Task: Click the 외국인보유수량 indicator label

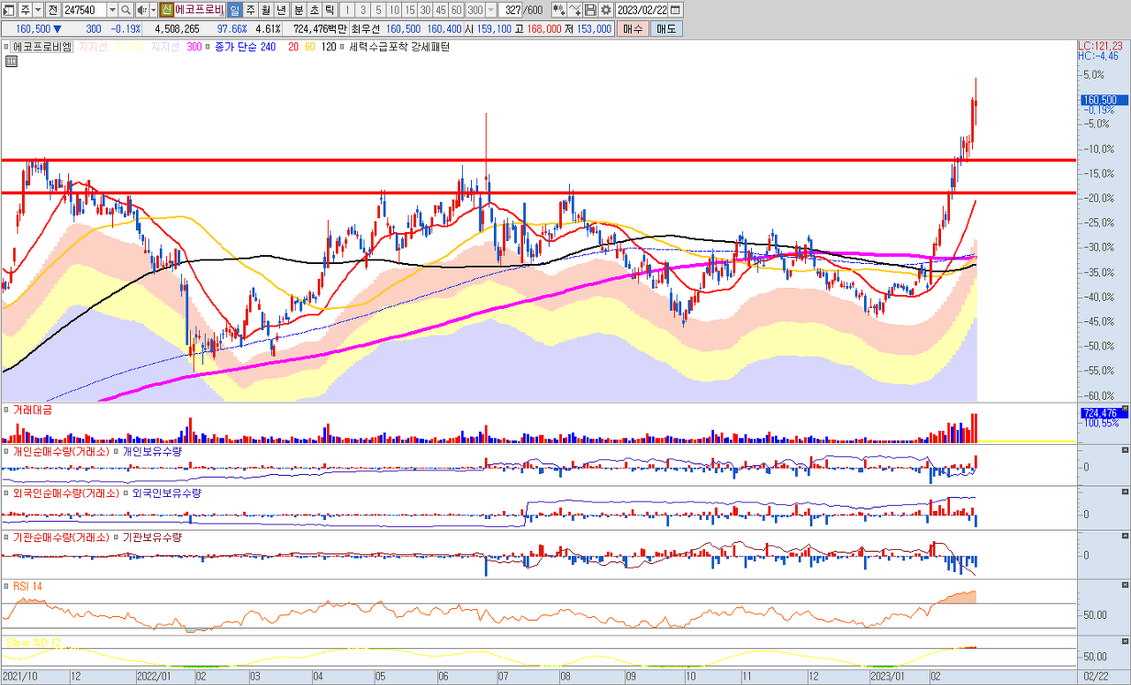Action: pyautogui.click(x=167, y=493)
